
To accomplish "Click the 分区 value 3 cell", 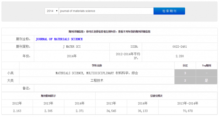I will click(185, 73).
